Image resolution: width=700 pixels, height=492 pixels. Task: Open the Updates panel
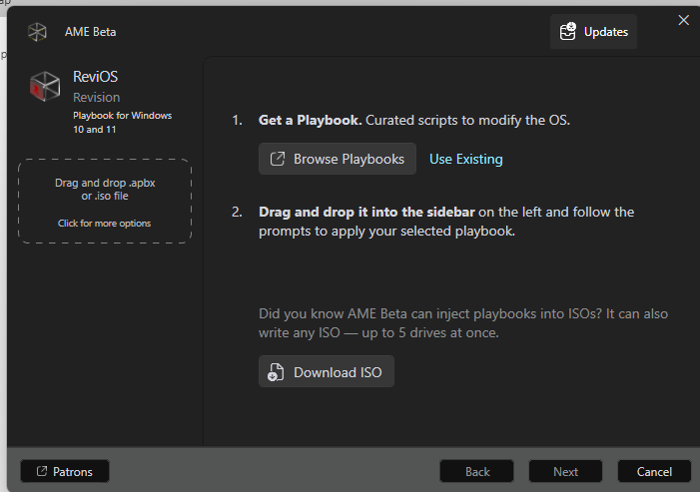(593, 31)
